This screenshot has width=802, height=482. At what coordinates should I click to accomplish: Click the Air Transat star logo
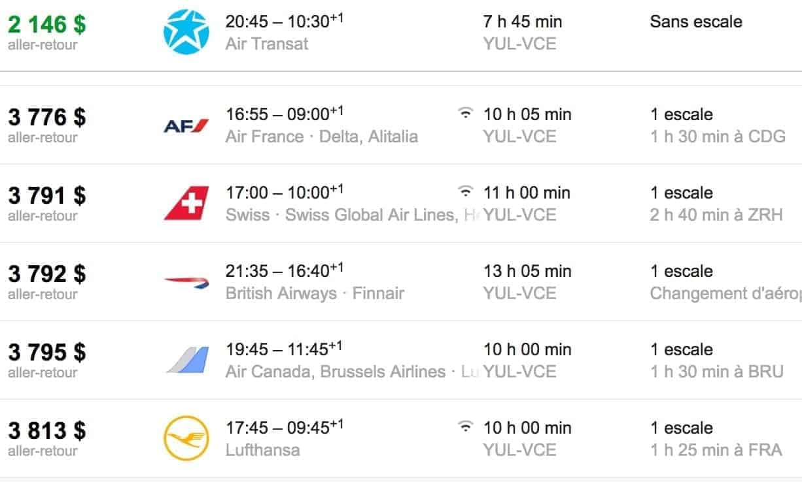pos(186,32)
